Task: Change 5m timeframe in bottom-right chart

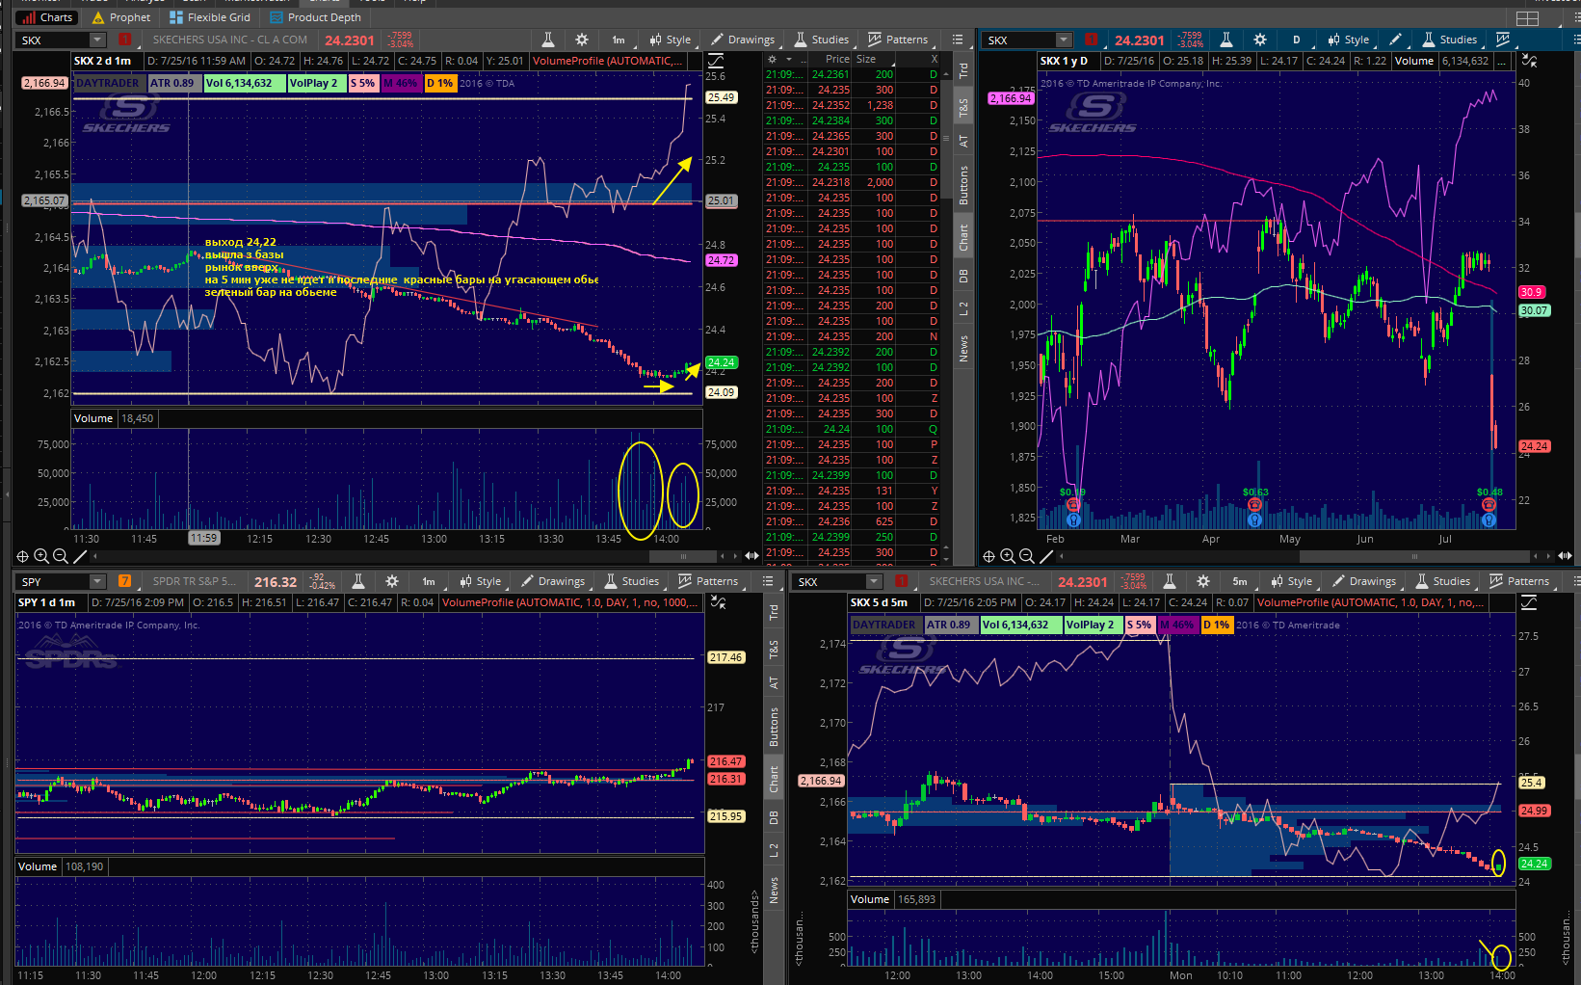Action: (1240, 581)
